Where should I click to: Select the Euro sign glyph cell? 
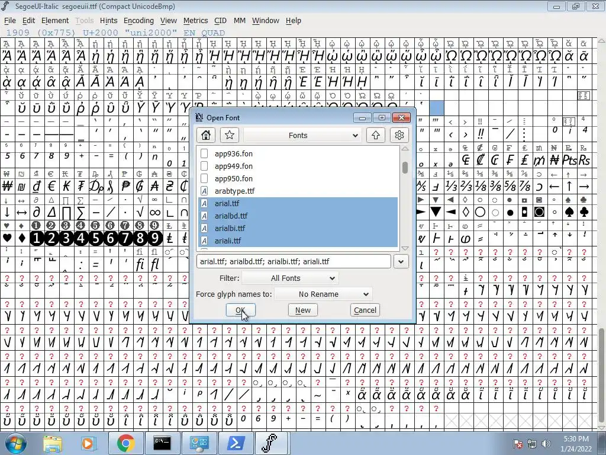point(51,187)
